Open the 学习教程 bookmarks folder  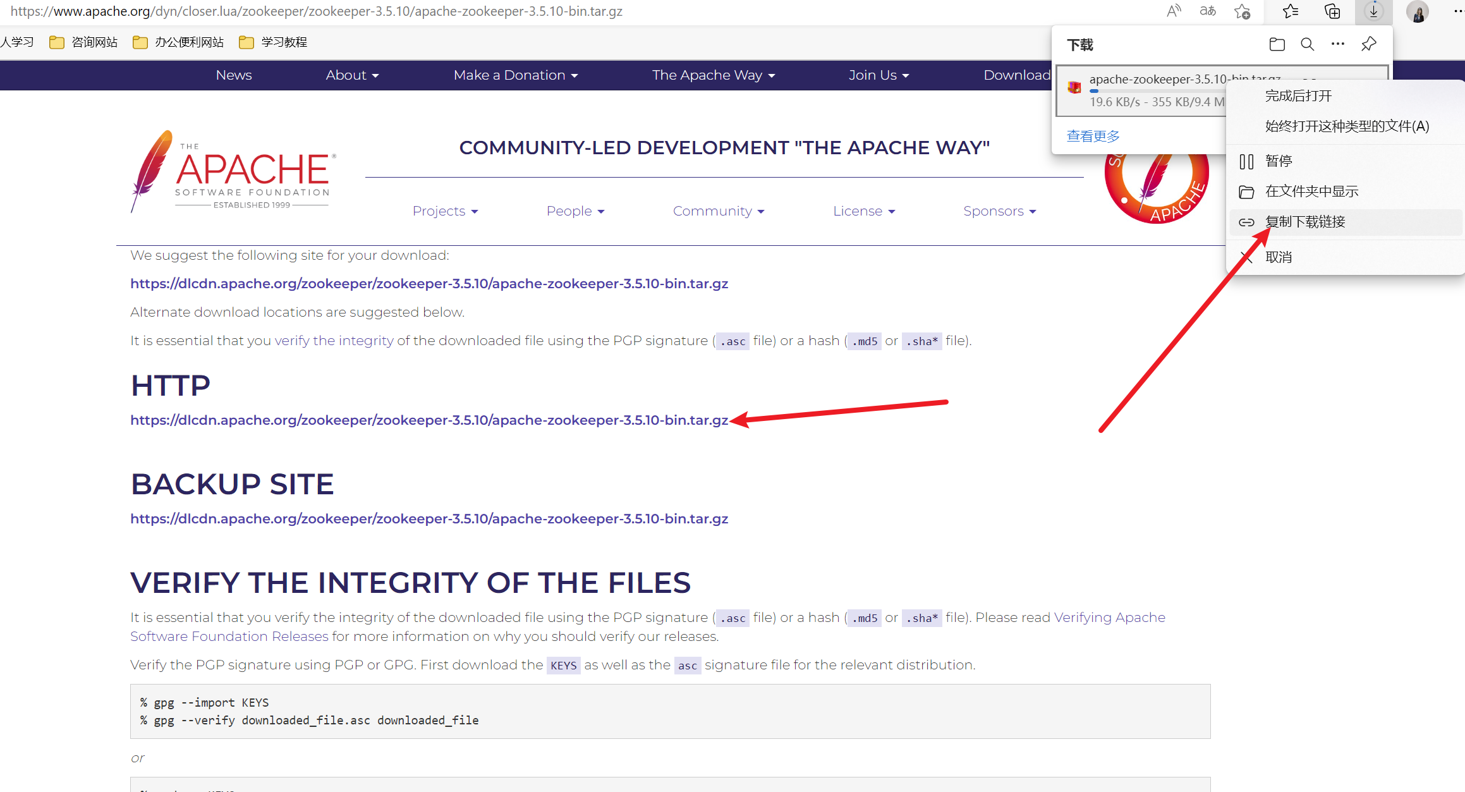tap(273, 42)
